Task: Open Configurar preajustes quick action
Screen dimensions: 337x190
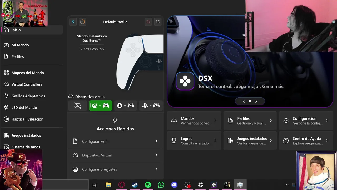Action: point(115,169)
